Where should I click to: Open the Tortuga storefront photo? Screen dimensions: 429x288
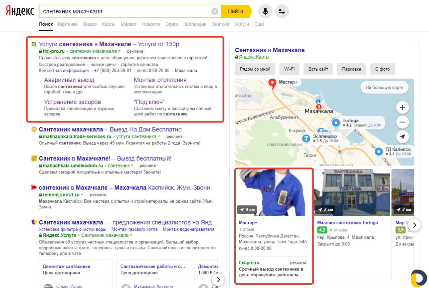pos(352,192)
